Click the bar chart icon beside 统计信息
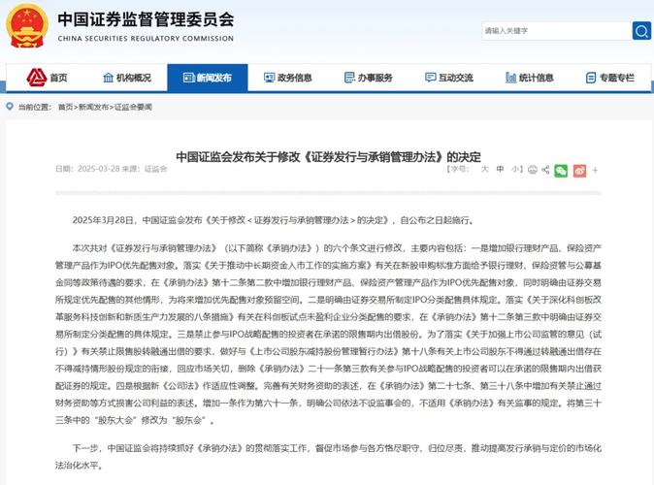The height and width of the screenshot is (485, 654). [x=510, y=78]
